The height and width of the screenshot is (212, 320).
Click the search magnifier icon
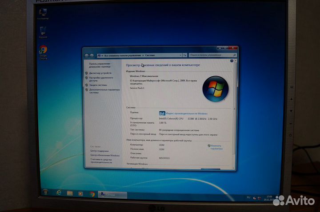pos(234,55)
